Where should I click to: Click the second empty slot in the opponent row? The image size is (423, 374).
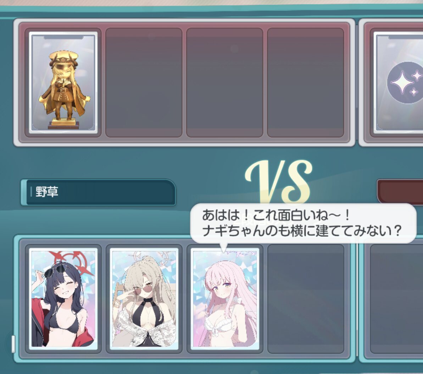(144, 82)
